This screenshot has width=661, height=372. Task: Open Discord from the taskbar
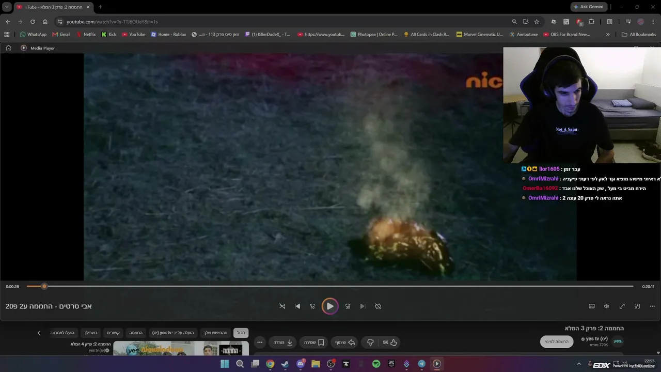pyautogui.click(x=301, y=364)
